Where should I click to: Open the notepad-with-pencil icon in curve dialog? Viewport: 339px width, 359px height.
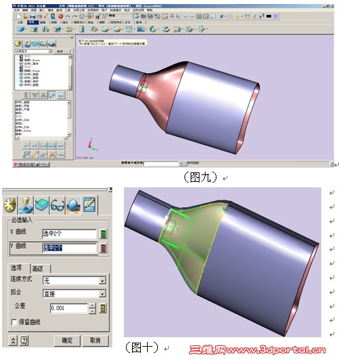[89, 204]
